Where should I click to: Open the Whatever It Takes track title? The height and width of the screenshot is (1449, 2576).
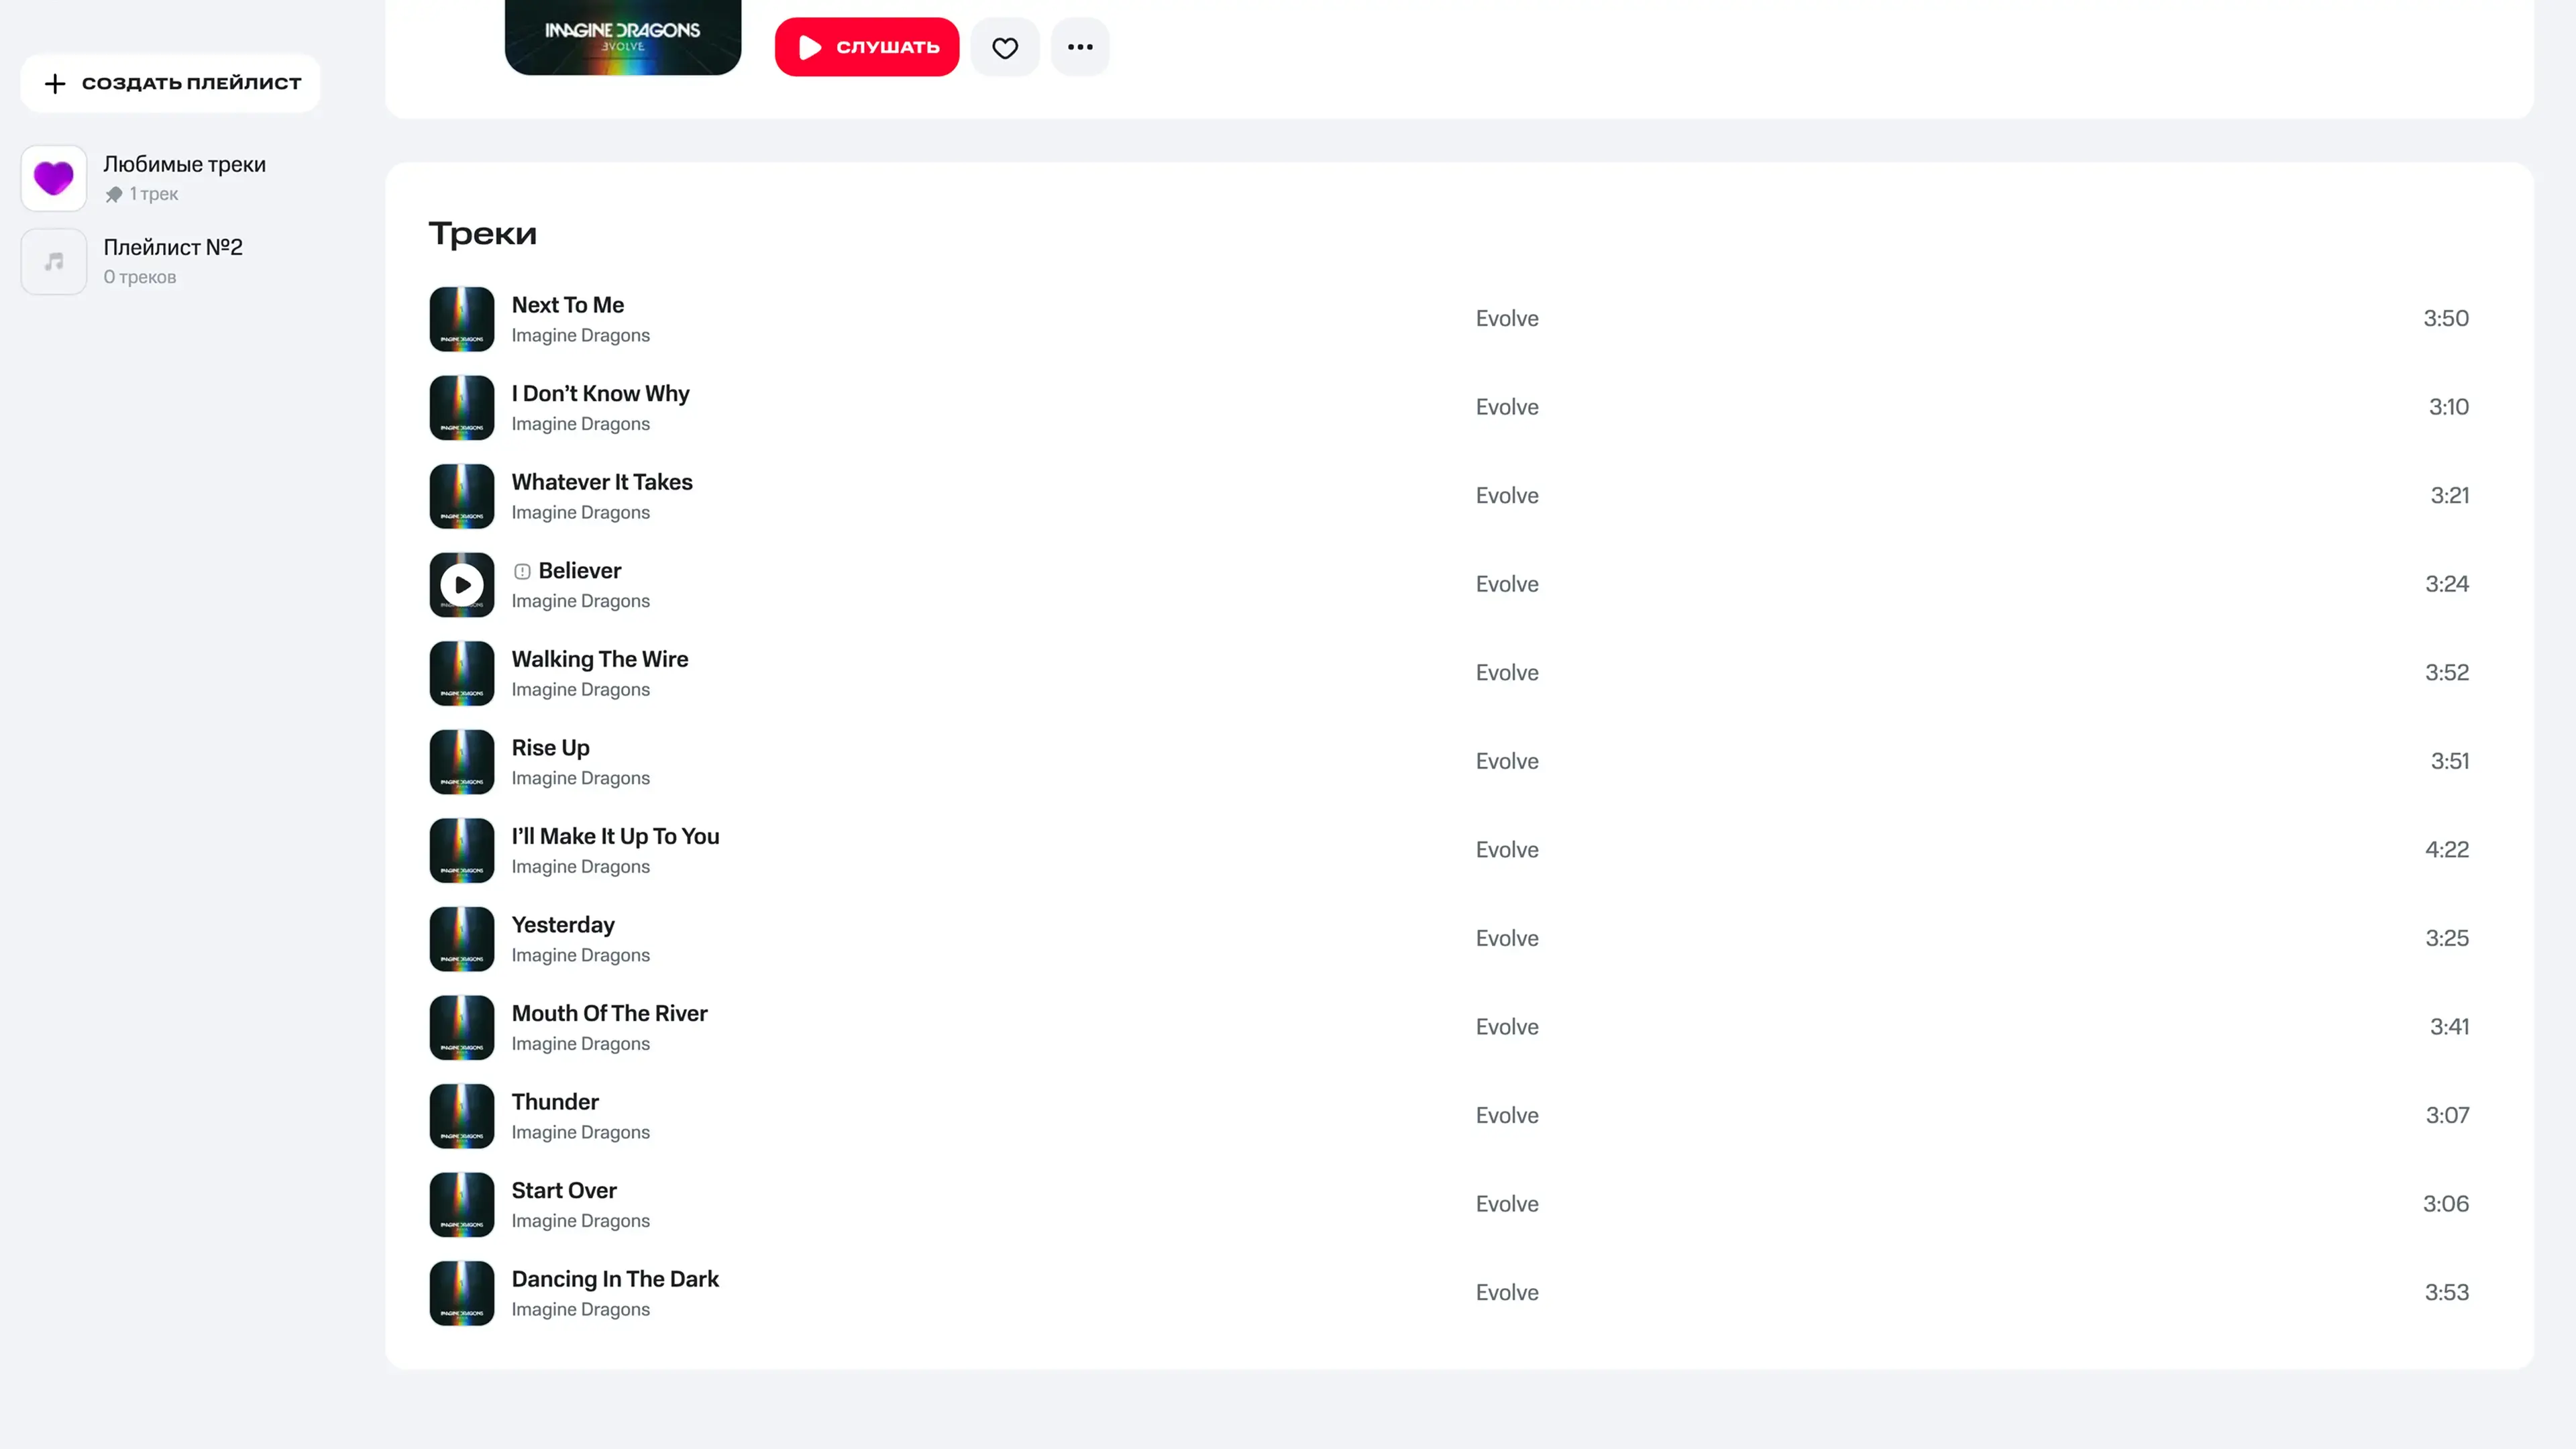pos(602,482)
